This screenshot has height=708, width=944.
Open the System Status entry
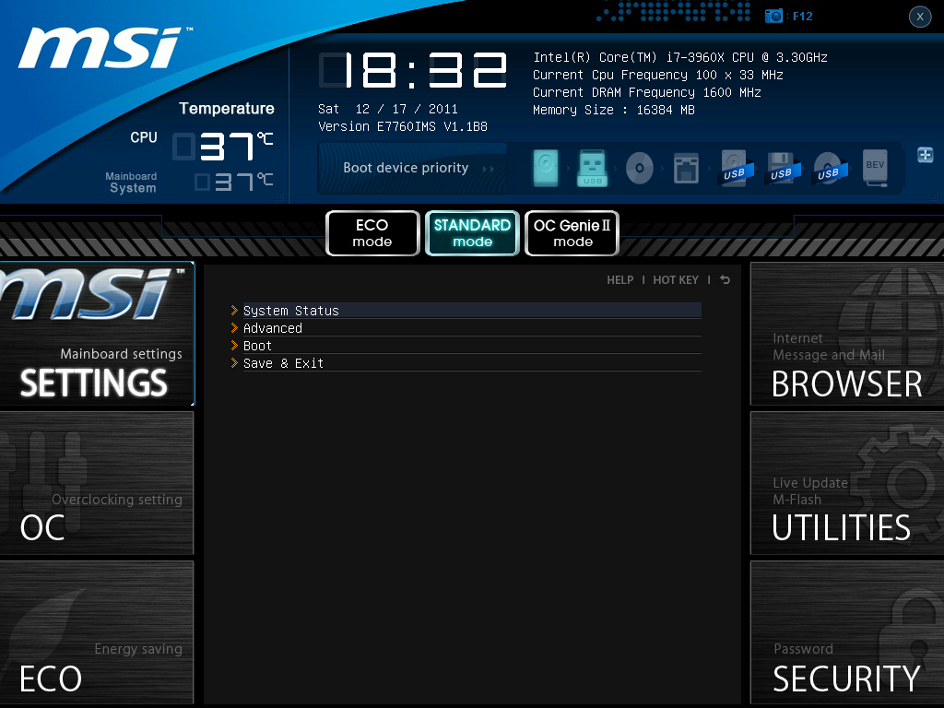pos(472,311)
